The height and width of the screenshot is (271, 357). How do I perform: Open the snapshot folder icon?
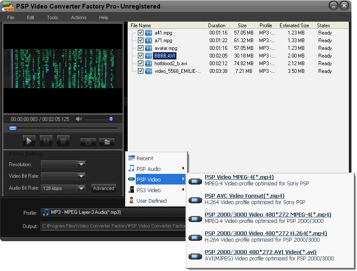107,142
